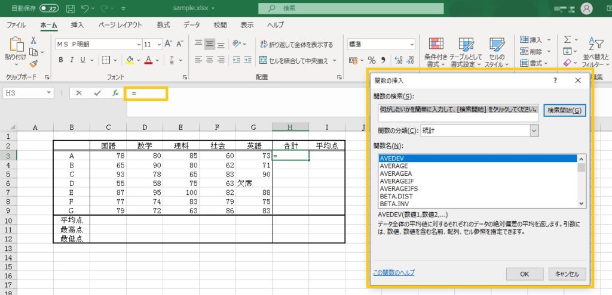The image size is (612, 295).
Task: Click the format painter brush icon
Action: click(34, 64)
